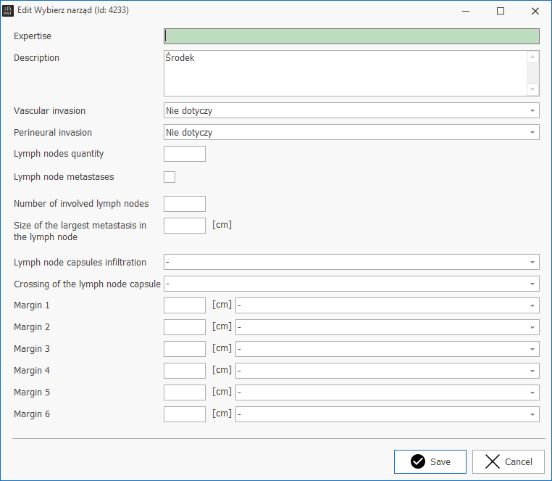Expand Crossing of the lymph node capsule list

click(x=351, y=284)
